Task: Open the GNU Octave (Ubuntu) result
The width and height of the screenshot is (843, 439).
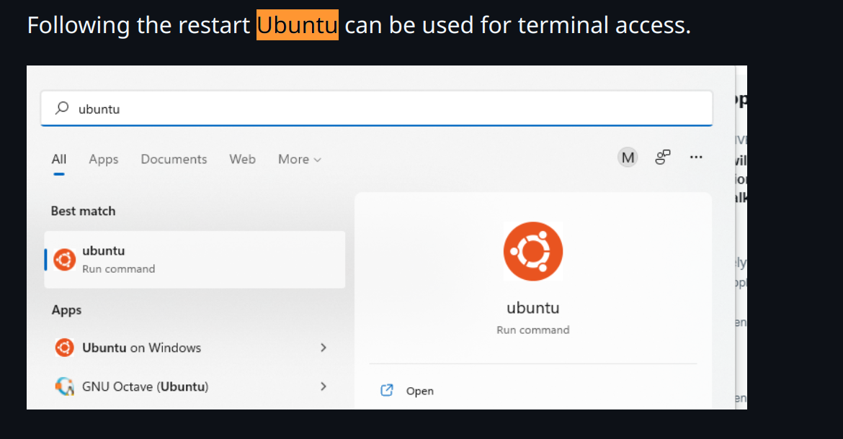Action: 195,386
